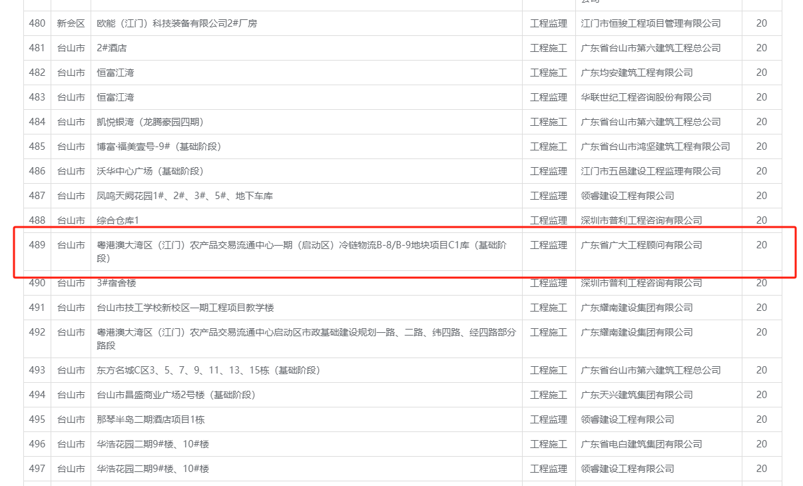
Task: Select row number 485 cell
Action: pyautogui.click(x=37, y=146)
